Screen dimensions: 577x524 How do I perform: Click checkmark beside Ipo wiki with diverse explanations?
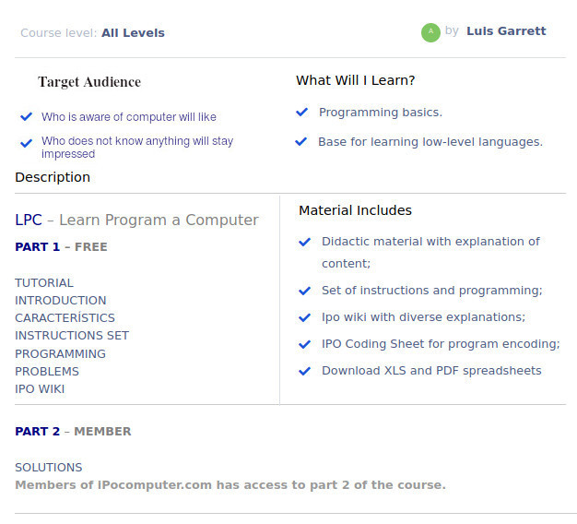click(x=305, y=317)
